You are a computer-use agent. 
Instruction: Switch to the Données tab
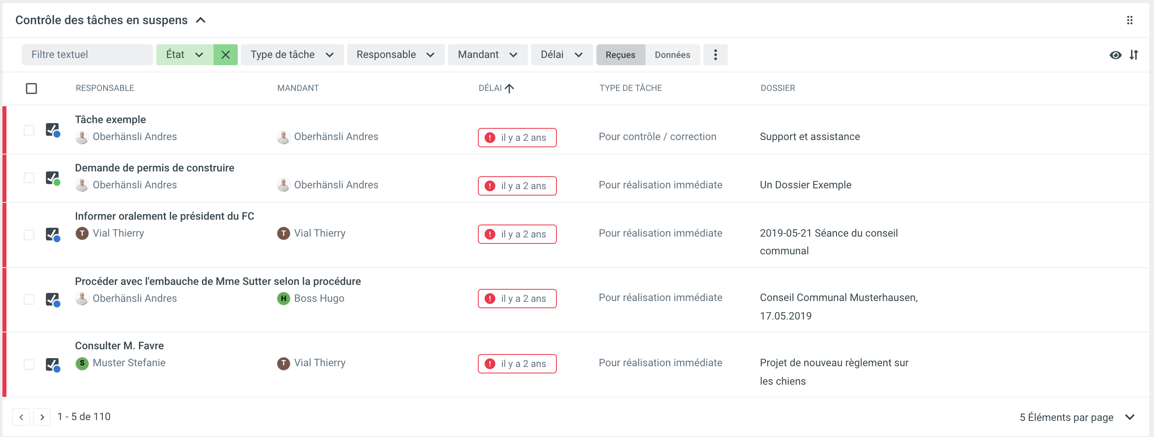[672, 55]
